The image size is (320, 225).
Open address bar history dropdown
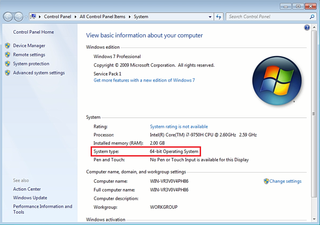click(x=210, y=17)
